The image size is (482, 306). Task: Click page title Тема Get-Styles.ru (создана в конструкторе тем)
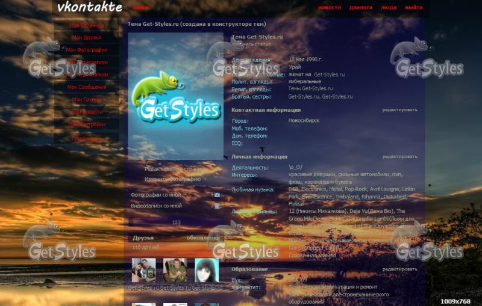[x=197, y=24]
